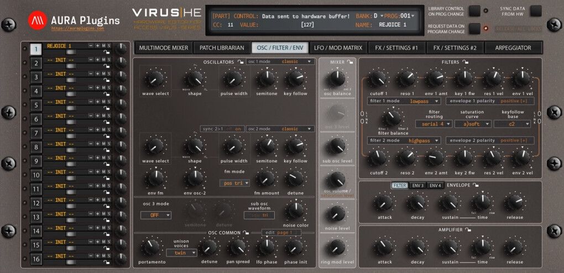Click the Sync Data From HW button
This screenshot has width=564, height=273.
[536, 11]
